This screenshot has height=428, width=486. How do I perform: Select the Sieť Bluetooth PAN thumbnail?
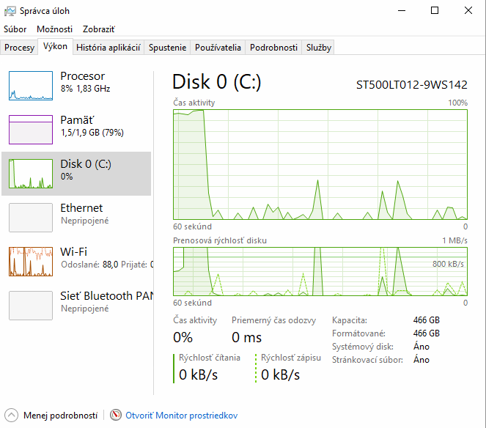(x=31, y=306)
